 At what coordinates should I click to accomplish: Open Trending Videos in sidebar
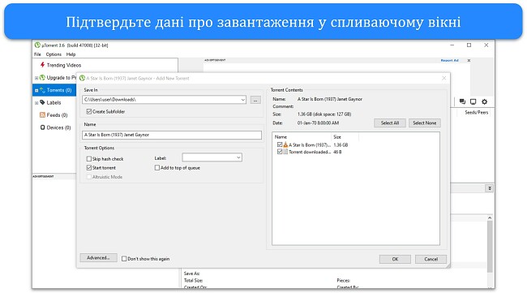64,65
